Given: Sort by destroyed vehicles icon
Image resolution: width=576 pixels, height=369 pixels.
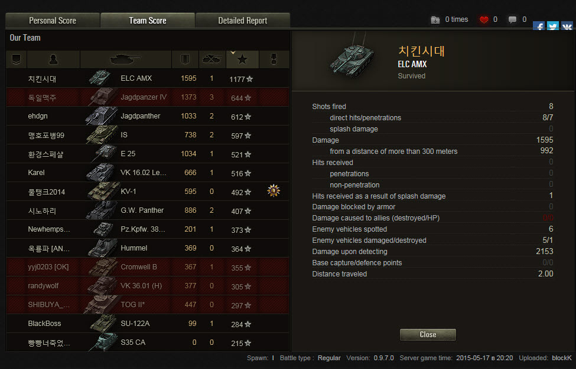Looking at the screenshot, I should click(212, 60).
